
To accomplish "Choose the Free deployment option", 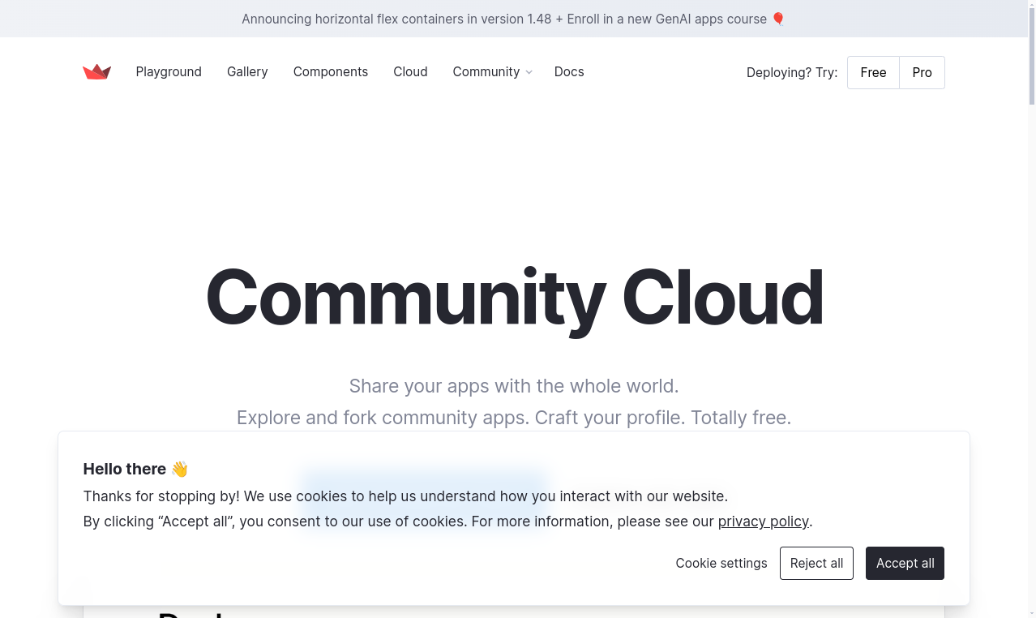I will 873,72.
